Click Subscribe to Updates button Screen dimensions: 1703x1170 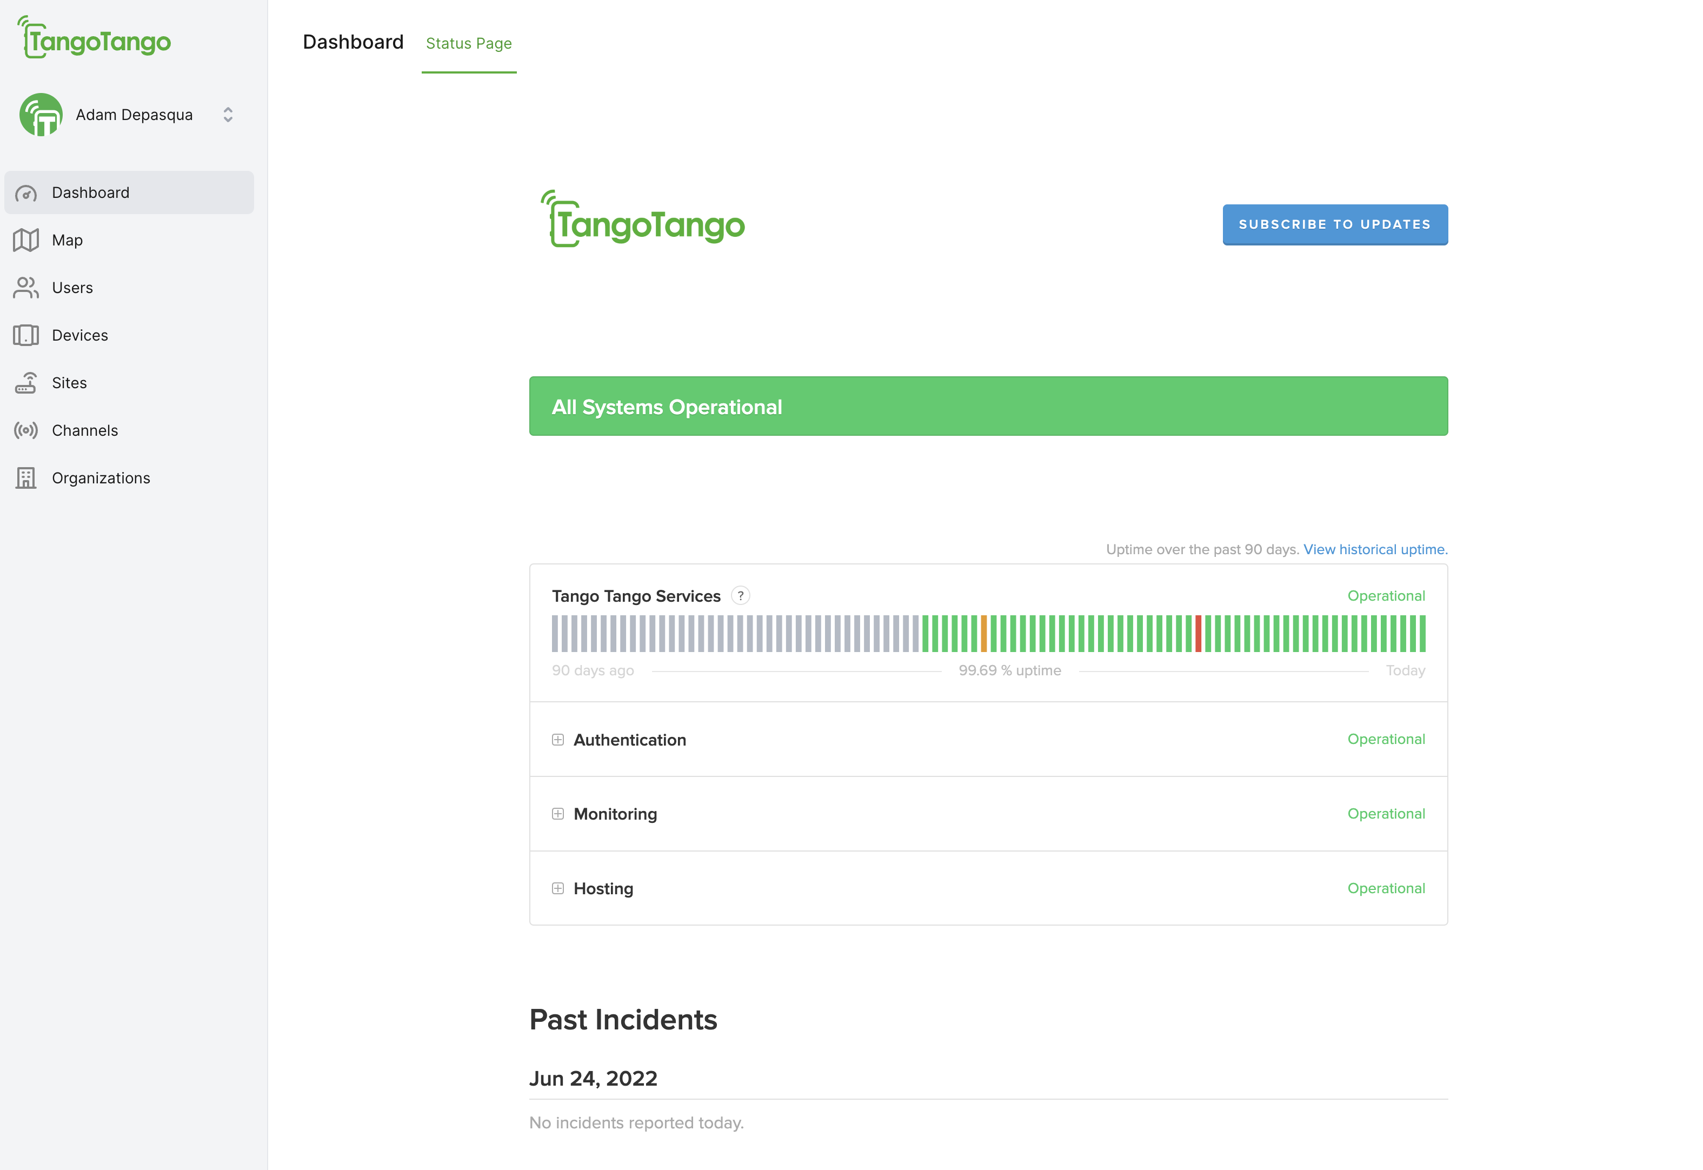(x=1334, y=224)
